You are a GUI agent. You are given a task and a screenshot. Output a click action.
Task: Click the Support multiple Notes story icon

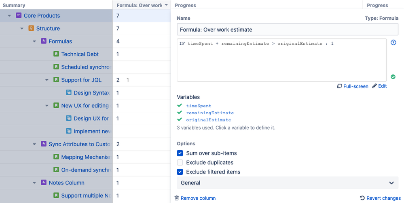[56, 196]
